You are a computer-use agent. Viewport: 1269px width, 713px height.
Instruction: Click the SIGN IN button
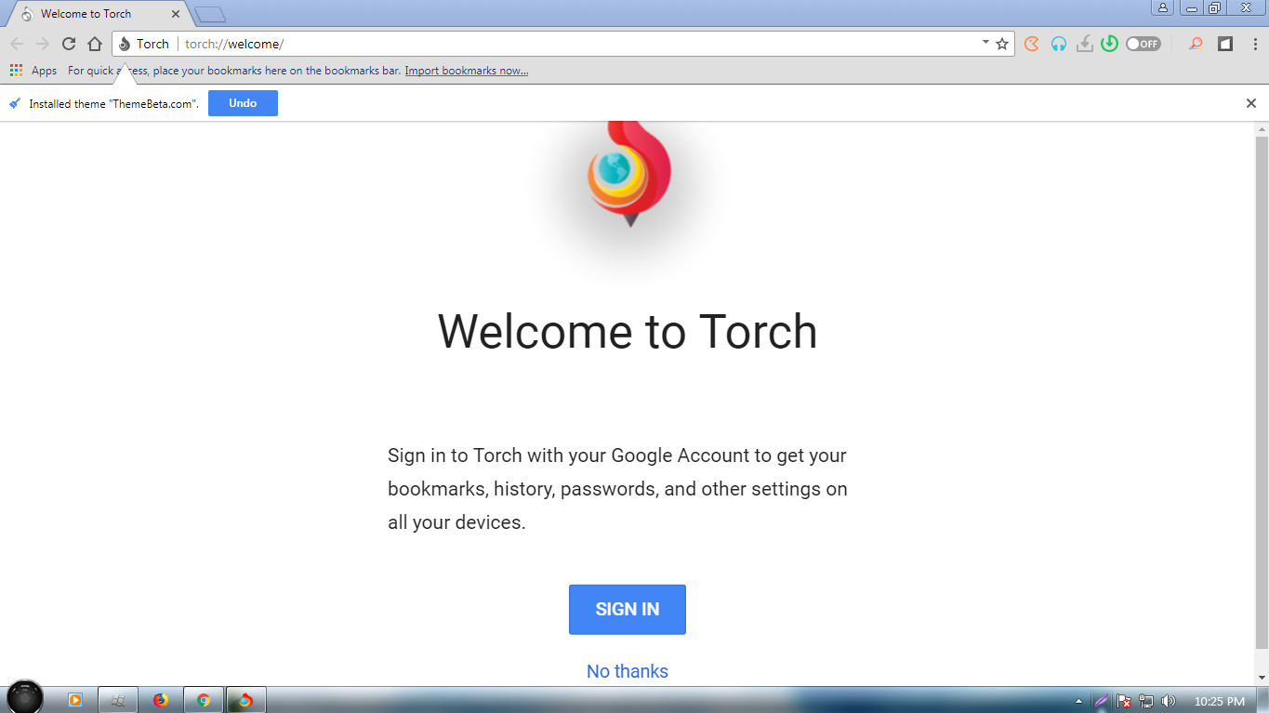point(628,610)
